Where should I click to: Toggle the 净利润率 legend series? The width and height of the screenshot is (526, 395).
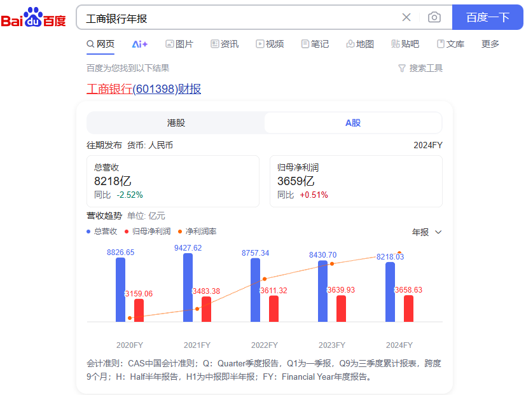(197, 232)
